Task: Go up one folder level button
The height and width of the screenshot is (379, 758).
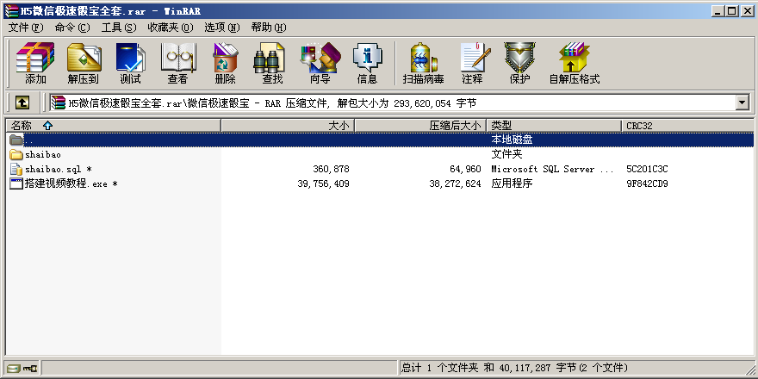Action: 22,103
